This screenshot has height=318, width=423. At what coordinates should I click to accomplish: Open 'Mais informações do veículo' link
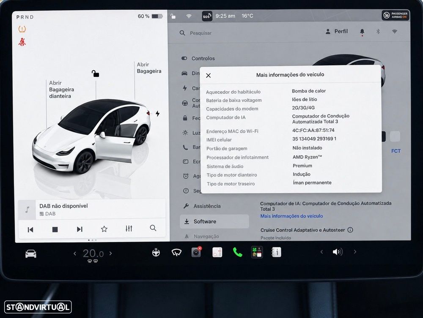(x=291, y=216)
